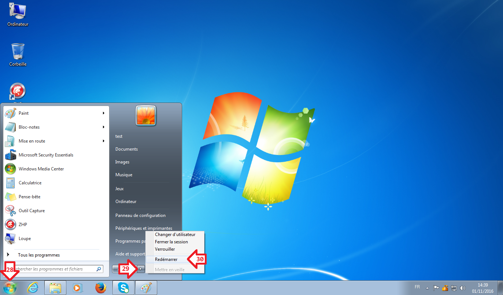Launch Microsoft Security Essentials
Viewport: 503px width, 295px height.
pyautogui.click(x=46, y=155)
